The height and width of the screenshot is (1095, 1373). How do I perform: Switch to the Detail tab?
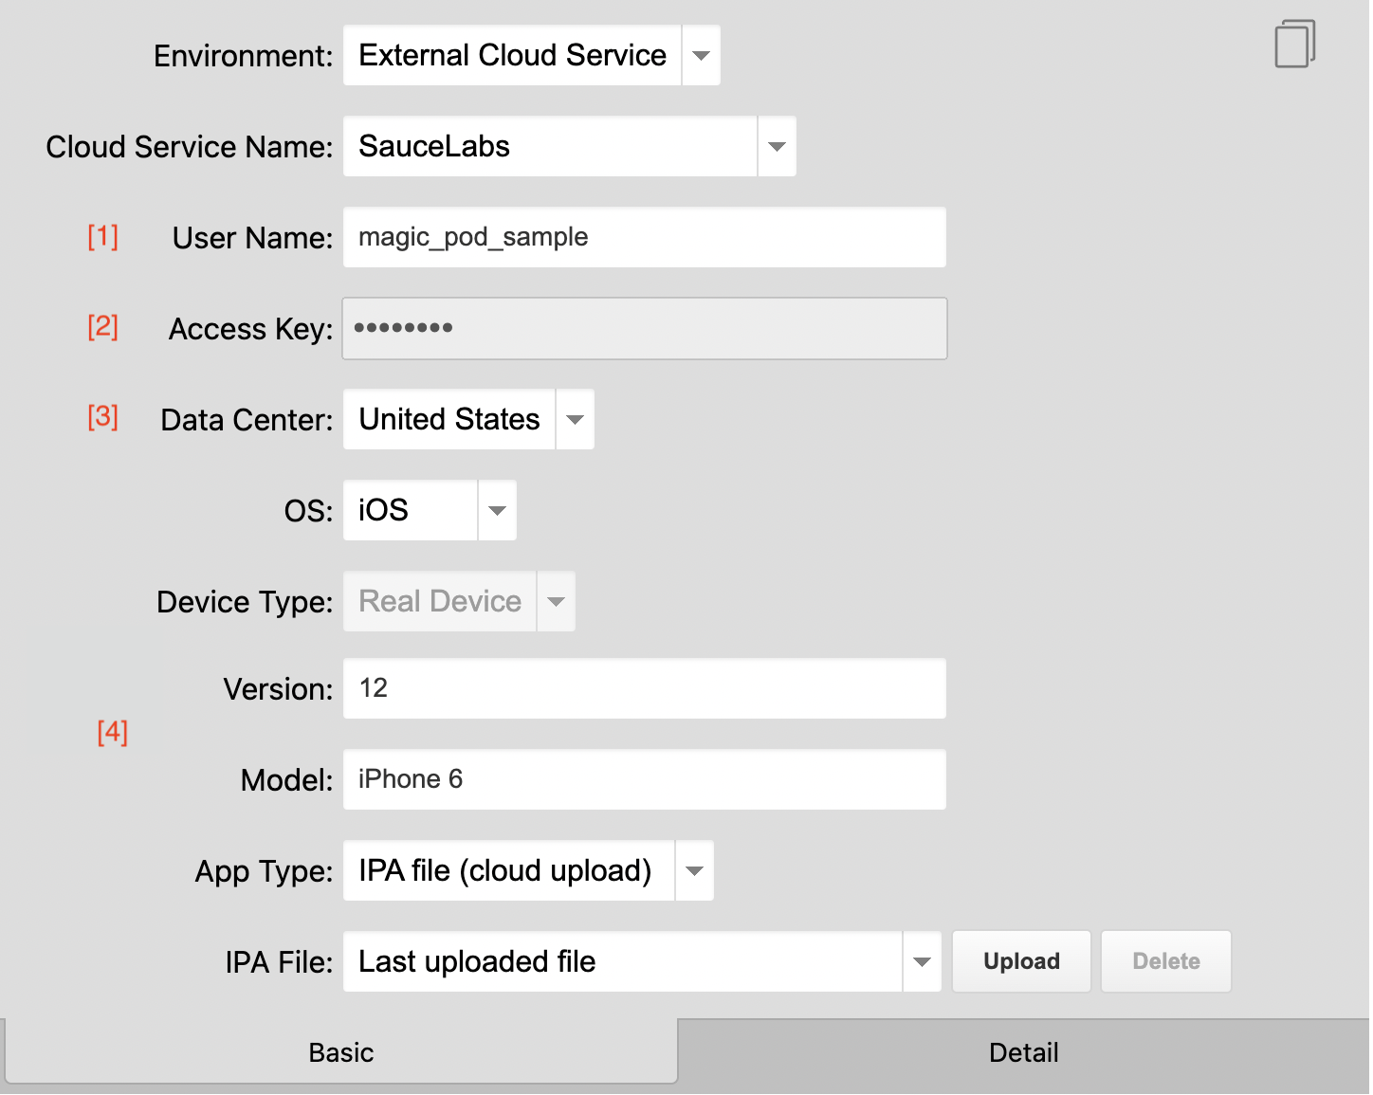click(x=1024, y=1053)
